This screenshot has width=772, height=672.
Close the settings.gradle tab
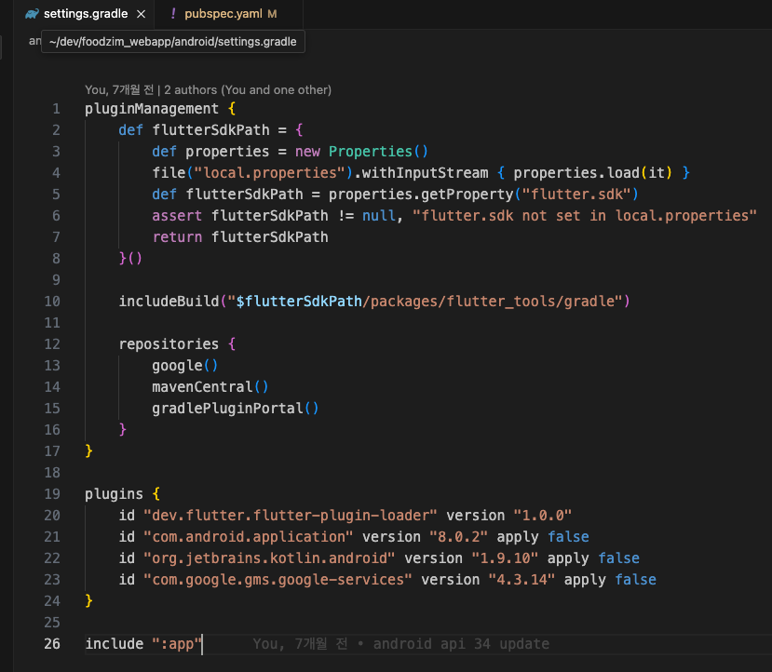[141, 14]
